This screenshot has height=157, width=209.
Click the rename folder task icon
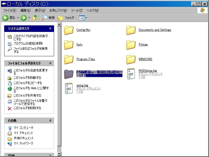[x=10, y=71]
